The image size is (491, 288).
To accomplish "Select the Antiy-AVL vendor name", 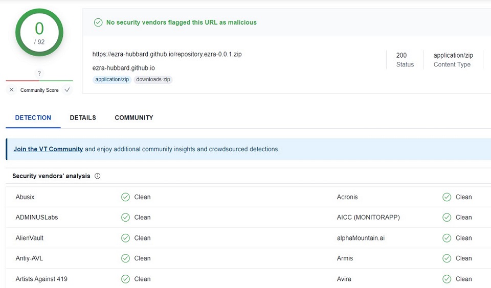I will 30,258.
